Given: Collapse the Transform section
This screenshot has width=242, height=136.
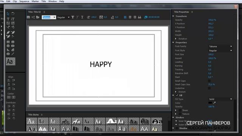Looking at the screenshot, I should [x=173, y=16].
